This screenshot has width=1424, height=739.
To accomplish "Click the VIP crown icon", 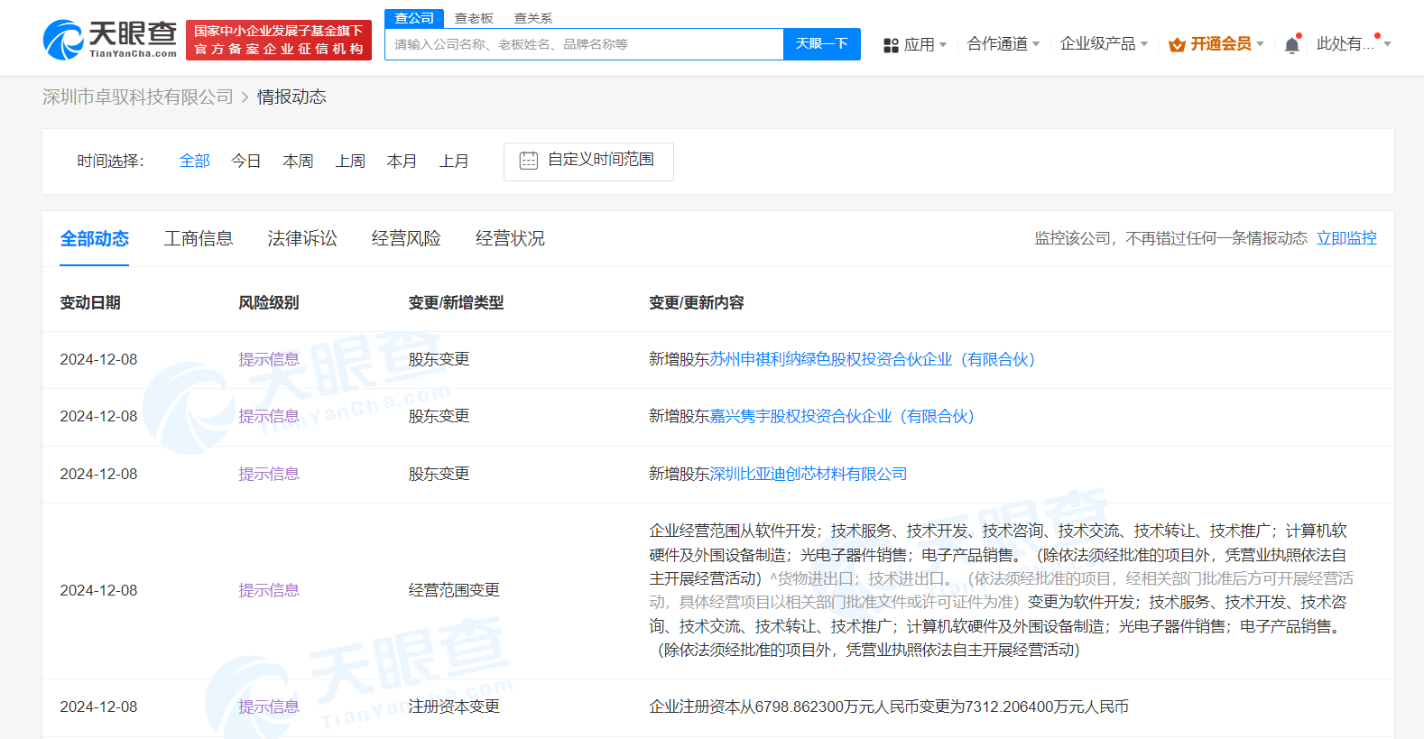I will coord(1177,45).
